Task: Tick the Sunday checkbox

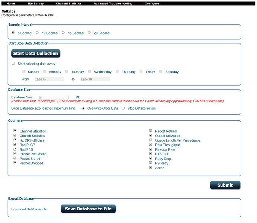Action: (x=23, y=71)
